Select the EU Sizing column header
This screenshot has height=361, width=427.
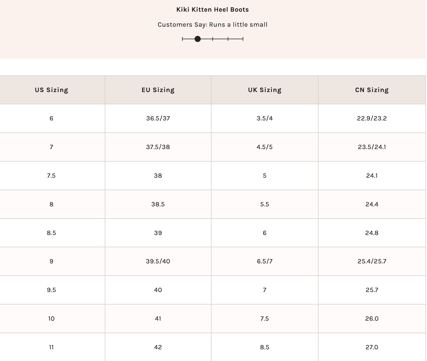[x=158, y=90]
